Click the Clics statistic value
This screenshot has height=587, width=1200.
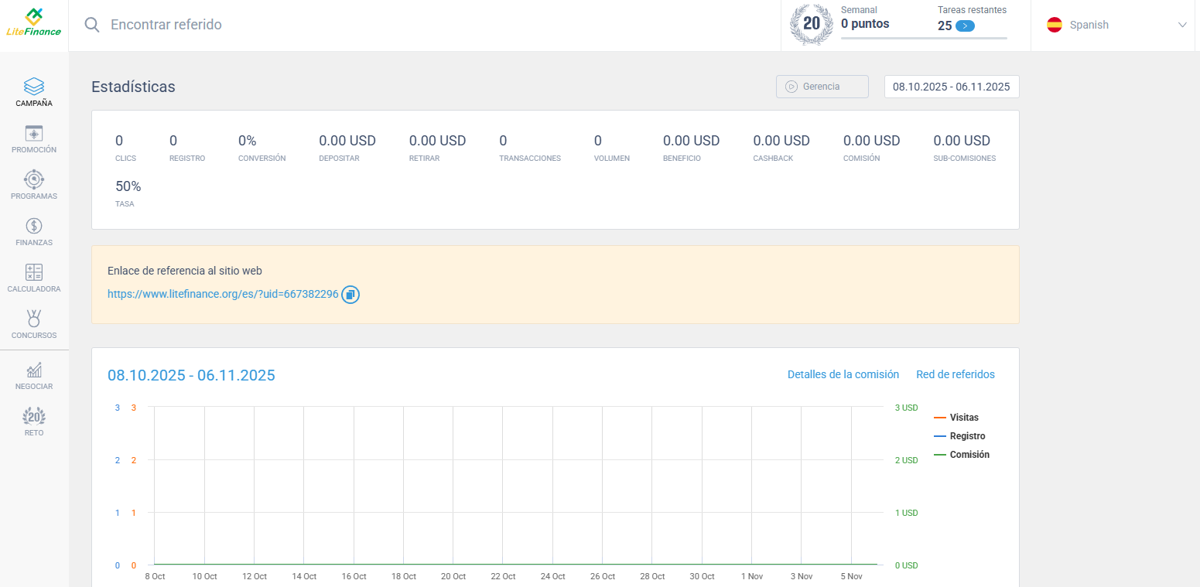point(119,141)
